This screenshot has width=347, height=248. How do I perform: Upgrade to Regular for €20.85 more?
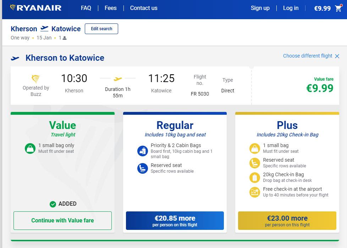[175, 220]
